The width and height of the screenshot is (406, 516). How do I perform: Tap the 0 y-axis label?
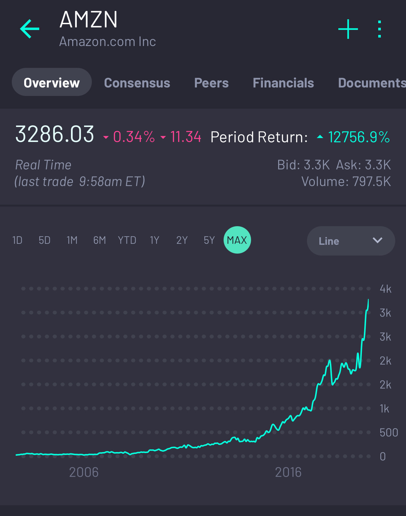[383, 456]
